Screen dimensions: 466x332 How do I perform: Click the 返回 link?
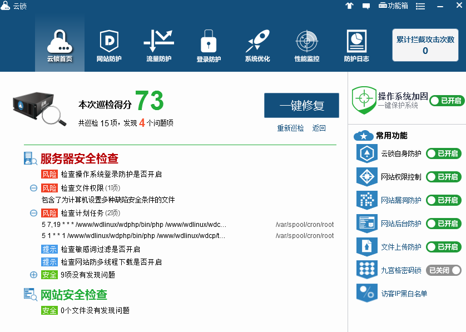tap(319, 128)
